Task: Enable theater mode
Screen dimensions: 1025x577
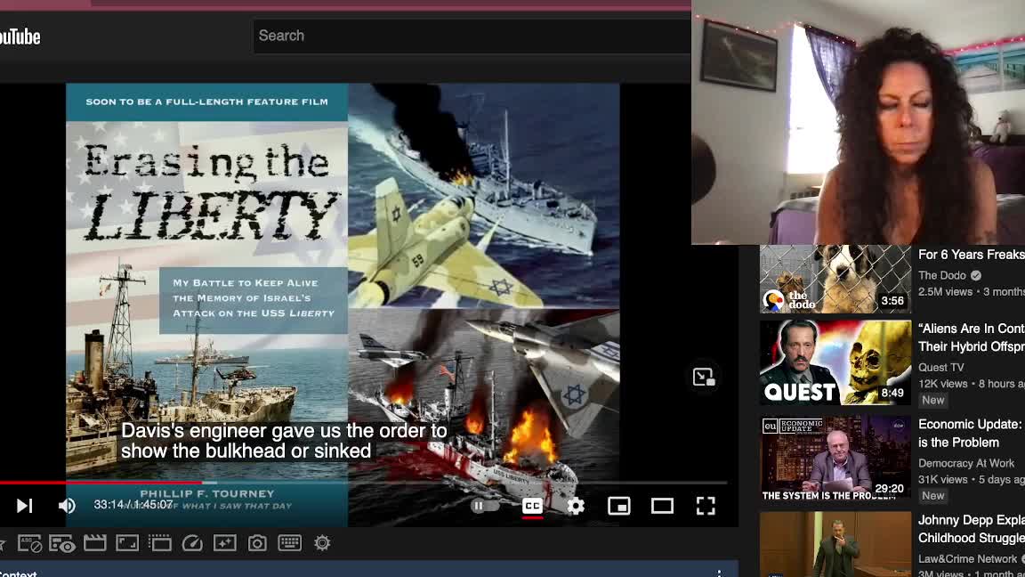Action: pyautogui.click(x=662, y=506)
